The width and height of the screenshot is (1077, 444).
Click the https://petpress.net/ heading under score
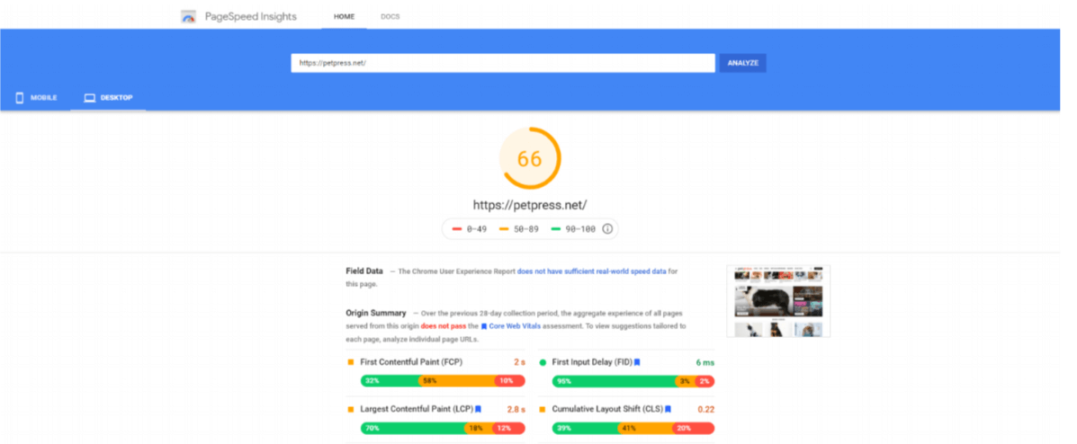[530, 205]
